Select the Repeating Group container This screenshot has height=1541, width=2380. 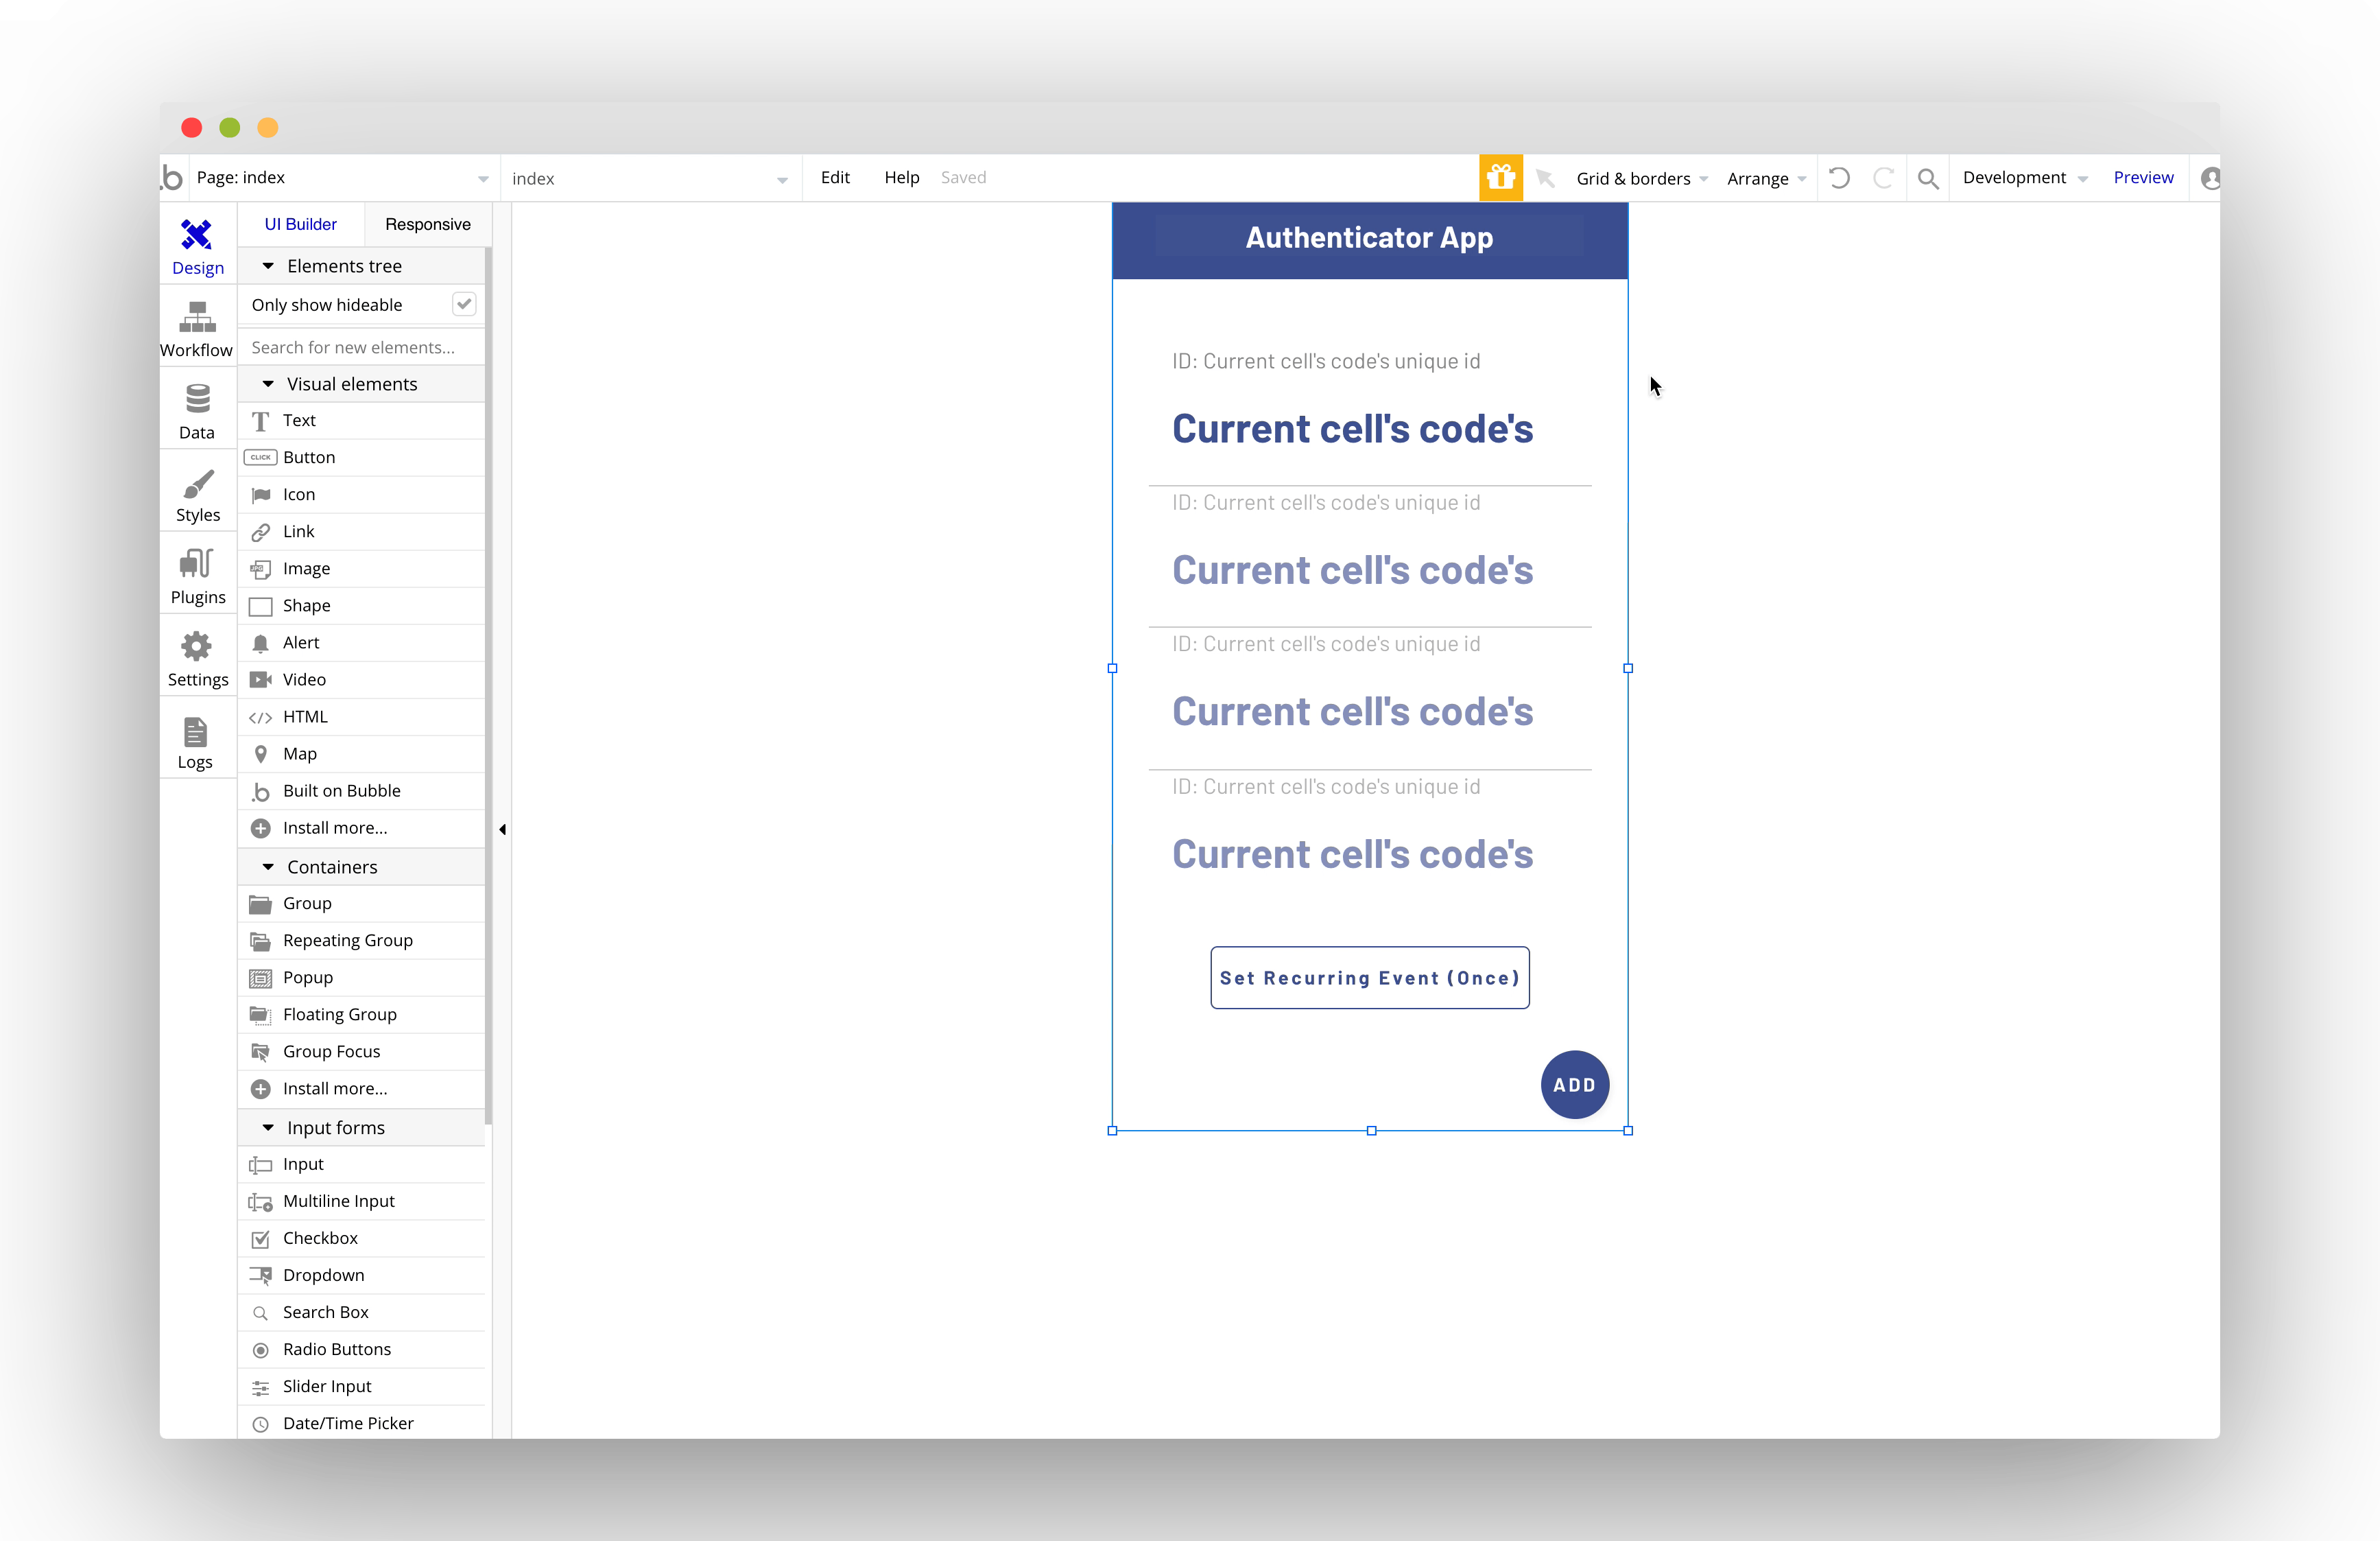[x=361, y=941]
